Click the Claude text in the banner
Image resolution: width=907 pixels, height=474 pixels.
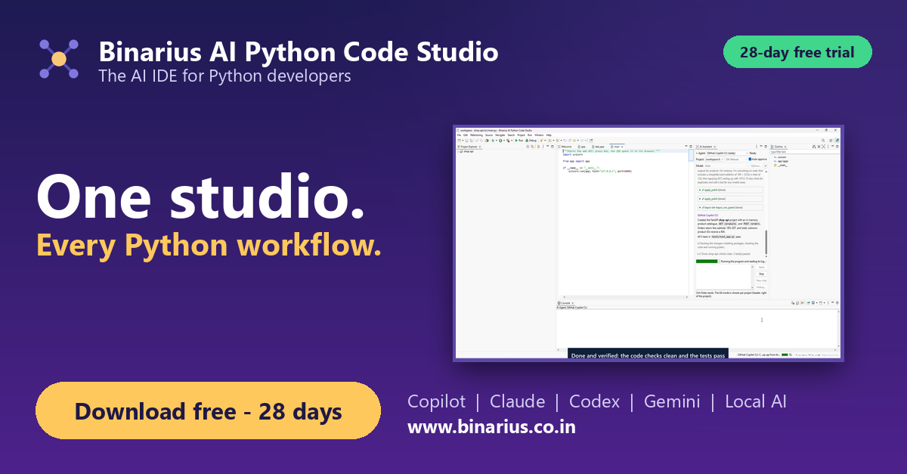pos(517,401)
